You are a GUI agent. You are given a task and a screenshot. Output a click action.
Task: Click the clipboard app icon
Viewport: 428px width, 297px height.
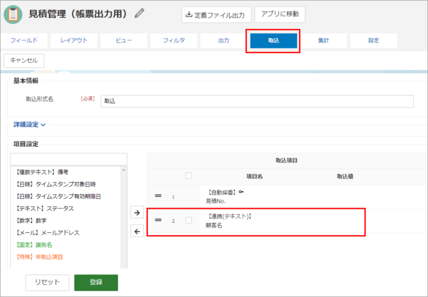[13, 14]
